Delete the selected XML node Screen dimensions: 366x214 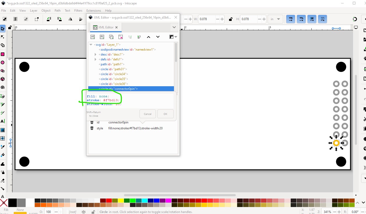click(x=121, y=37)
